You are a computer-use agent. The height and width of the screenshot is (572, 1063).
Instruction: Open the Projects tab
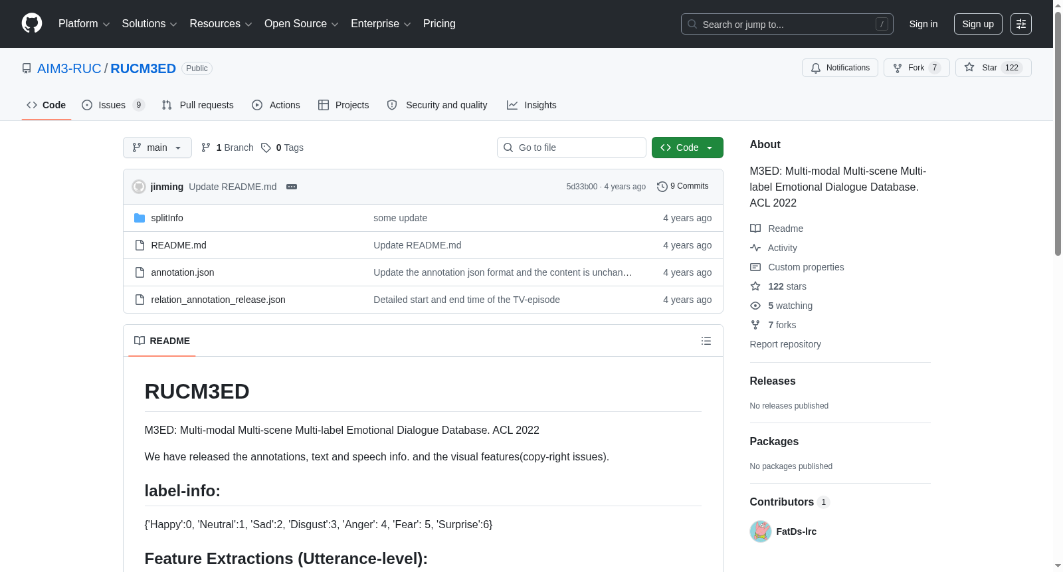click(343, 105)
